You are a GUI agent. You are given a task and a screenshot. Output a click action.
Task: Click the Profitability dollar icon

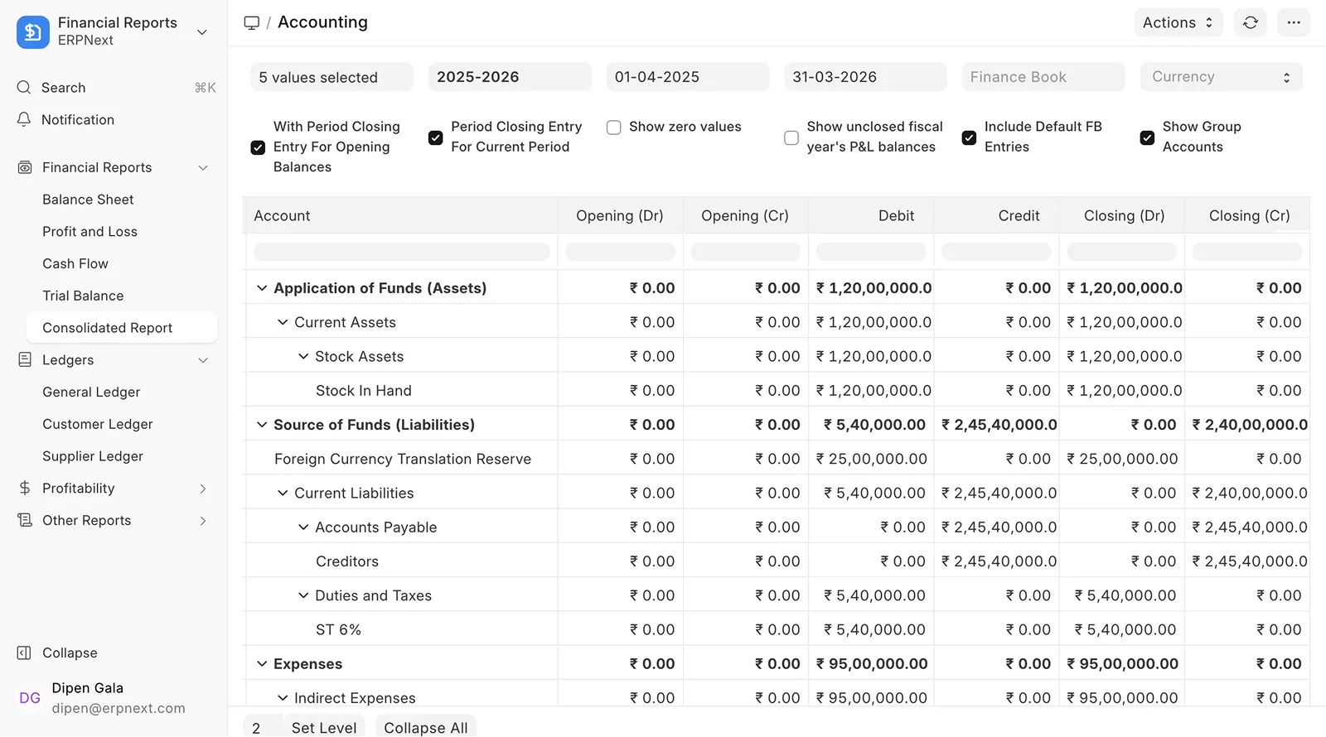[25, 489]
